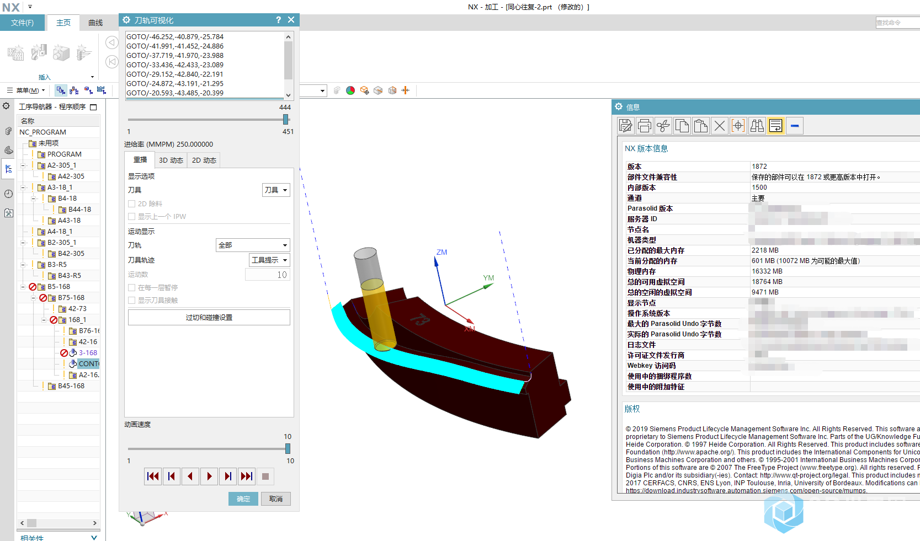Open the 刀具 display dropdown

coord(276,190)
